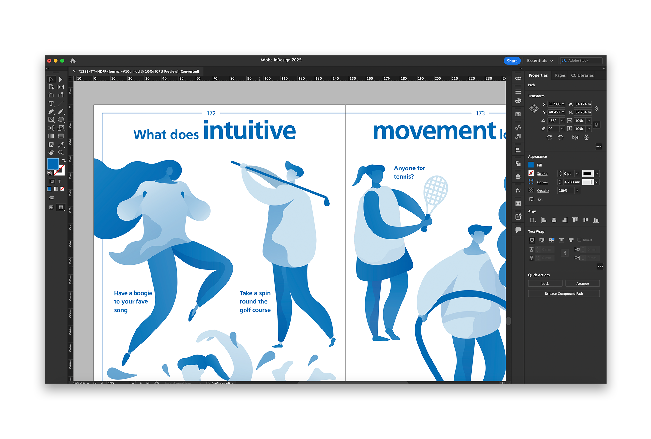Viewport: 651px width, 439px height.
Task: Switch to the Pages tab
Action: pyautogui.click(x=560, y=75)
